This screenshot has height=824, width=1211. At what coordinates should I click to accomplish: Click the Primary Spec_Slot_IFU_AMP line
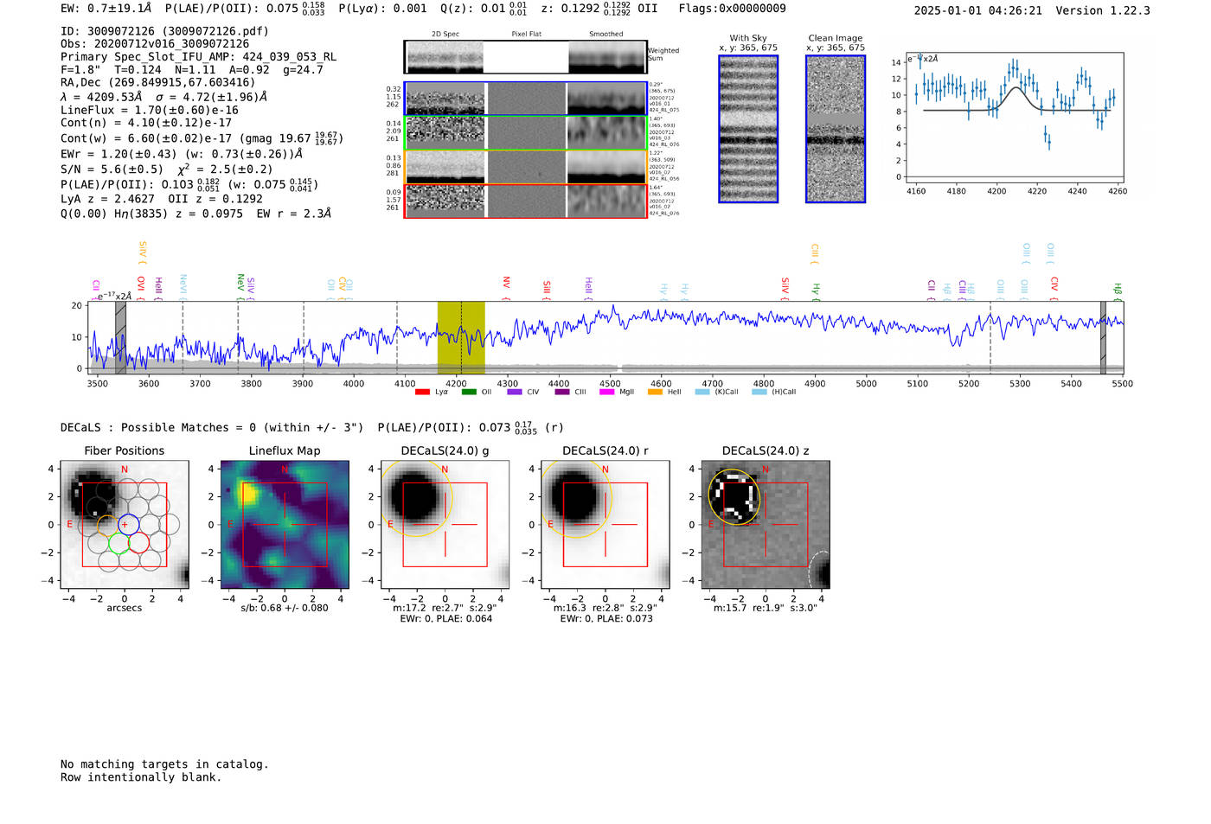coord(198,57)
